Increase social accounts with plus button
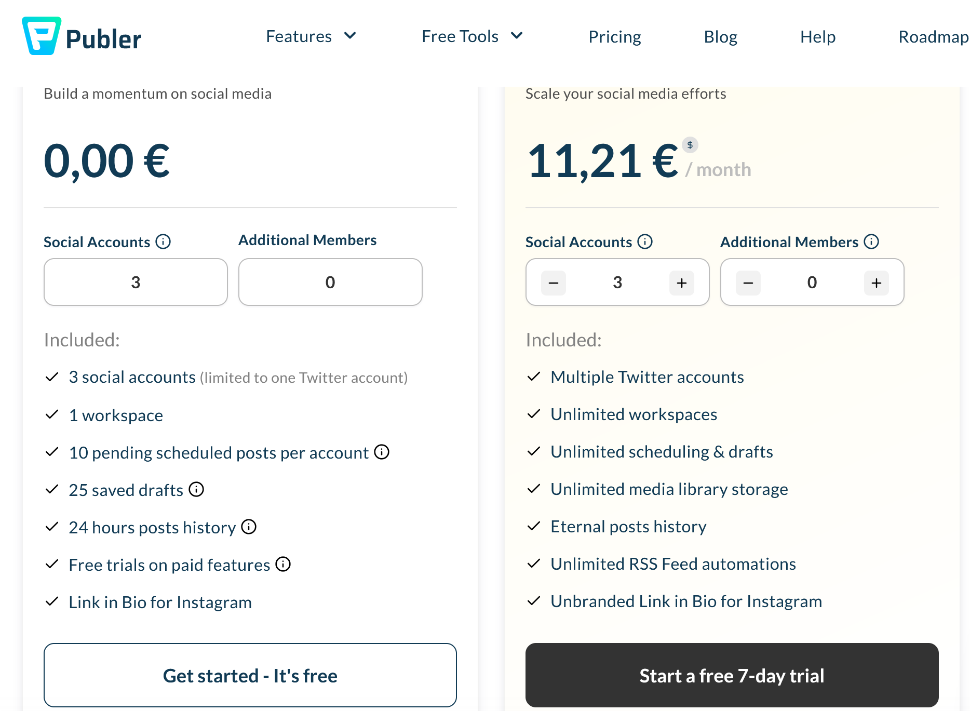 click(x=682, y=283)
